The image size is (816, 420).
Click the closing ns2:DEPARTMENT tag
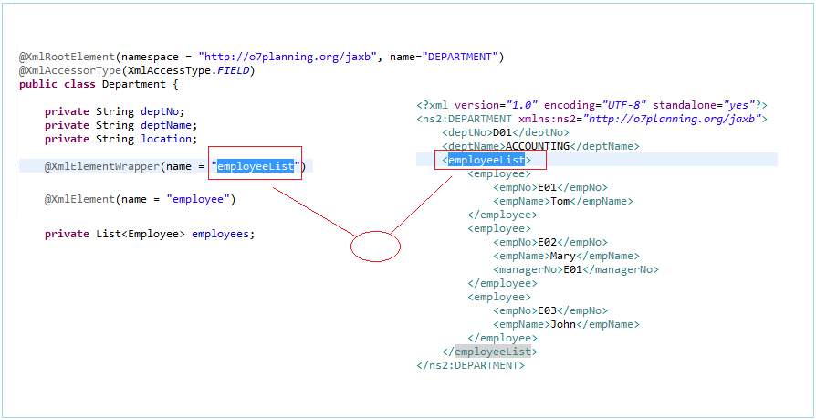pyautogui.click(x=470, y=365)
